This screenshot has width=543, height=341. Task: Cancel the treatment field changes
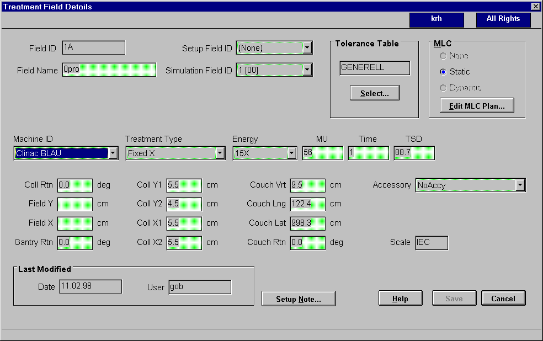pos(503,299)
